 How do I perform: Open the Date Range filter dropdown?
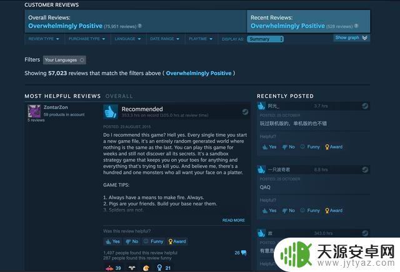tap(165, 39)
